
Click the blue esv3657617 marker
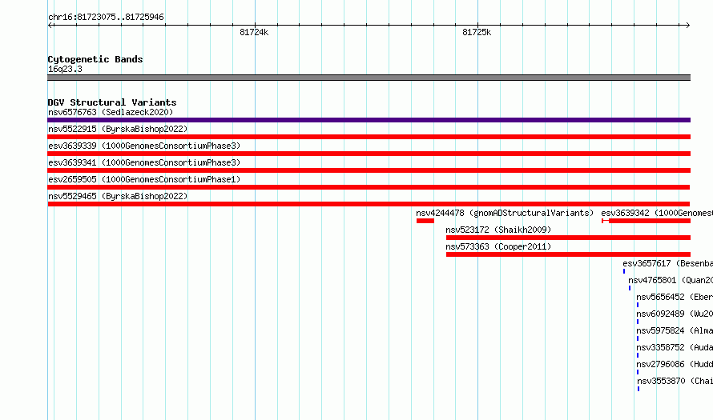click(x=624, y=271)
